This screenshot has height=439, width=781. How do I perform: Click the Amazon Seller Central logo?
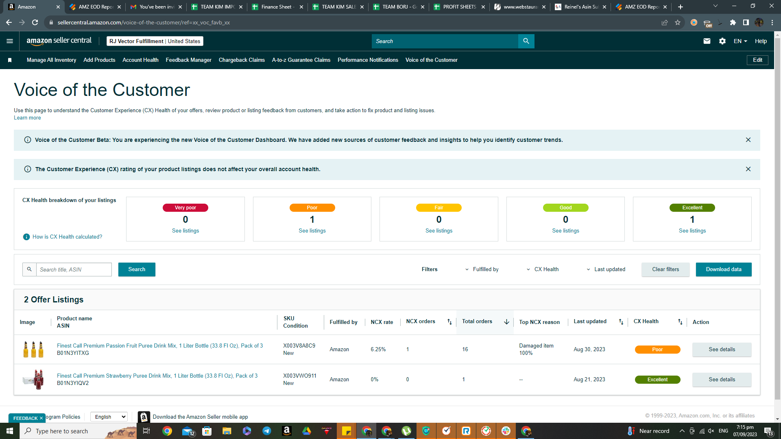(59, 41)
